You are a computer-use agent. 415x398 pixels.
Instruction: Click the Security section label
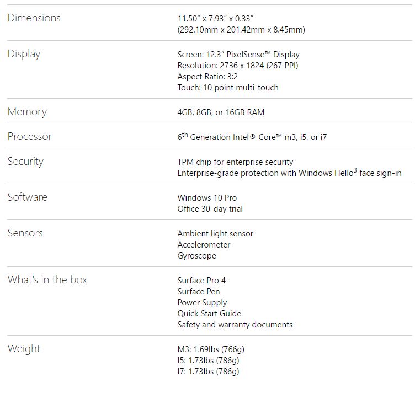(25, 162)
